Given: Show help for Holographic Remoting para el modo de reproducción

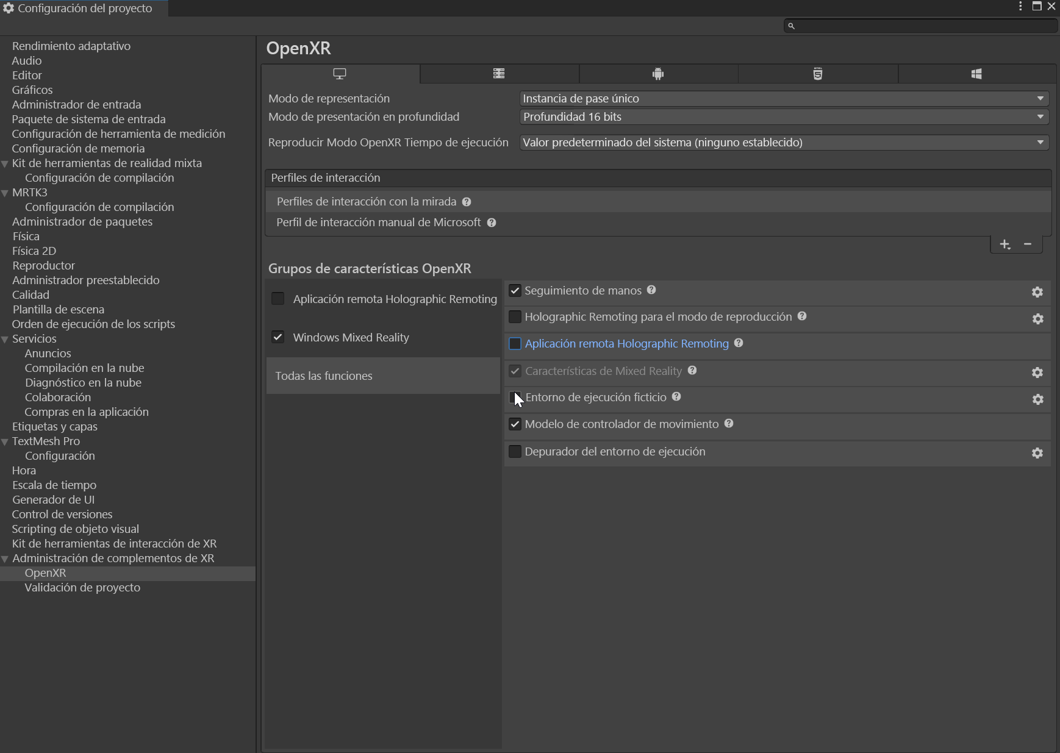Looking at the screenshot, I should pos(802,316).
